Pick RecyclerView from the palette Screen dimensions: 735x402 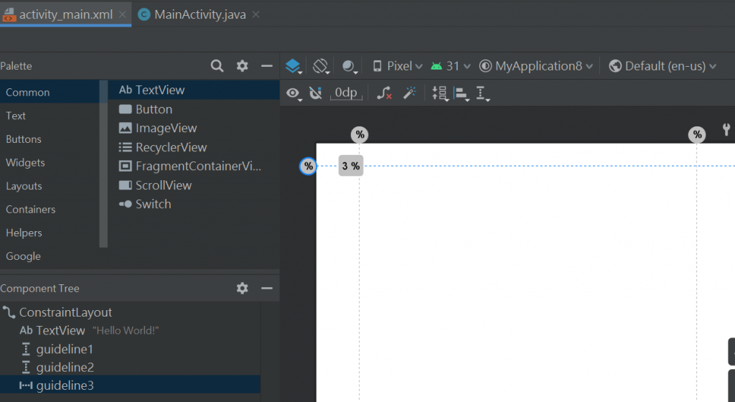(x=194, y=147)
